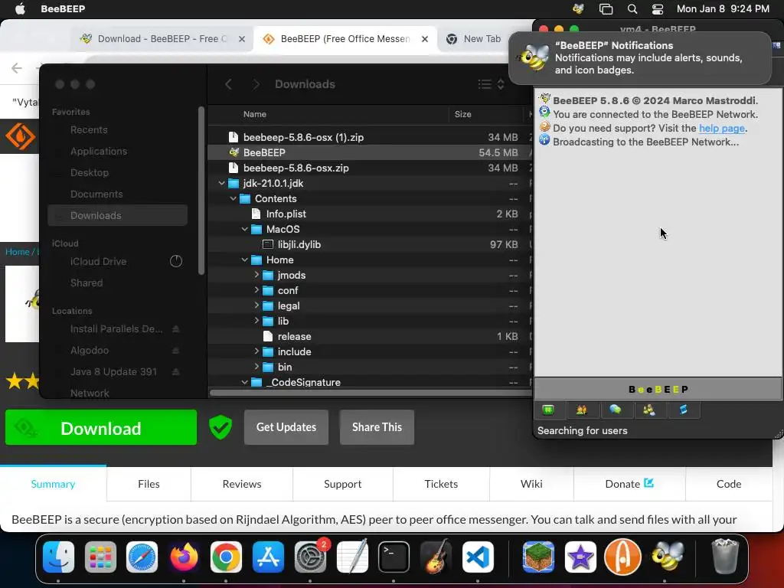This screenshot has width=784, height=588.
Task: Open Downloads in Finder sidebar
Action: click(x=117, y=215)
